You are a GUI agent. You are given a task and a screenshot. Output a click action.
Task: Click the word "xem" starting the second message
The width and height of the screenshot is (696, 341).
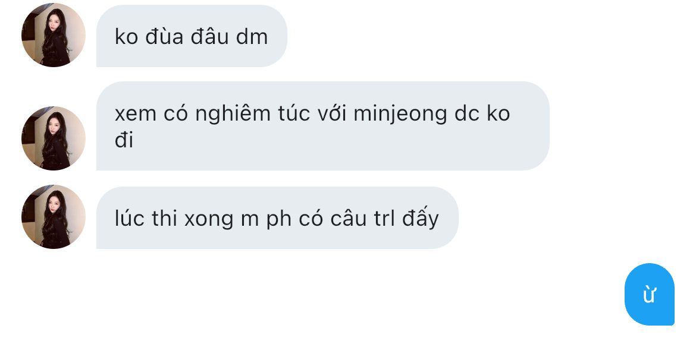tap(136, 115)
